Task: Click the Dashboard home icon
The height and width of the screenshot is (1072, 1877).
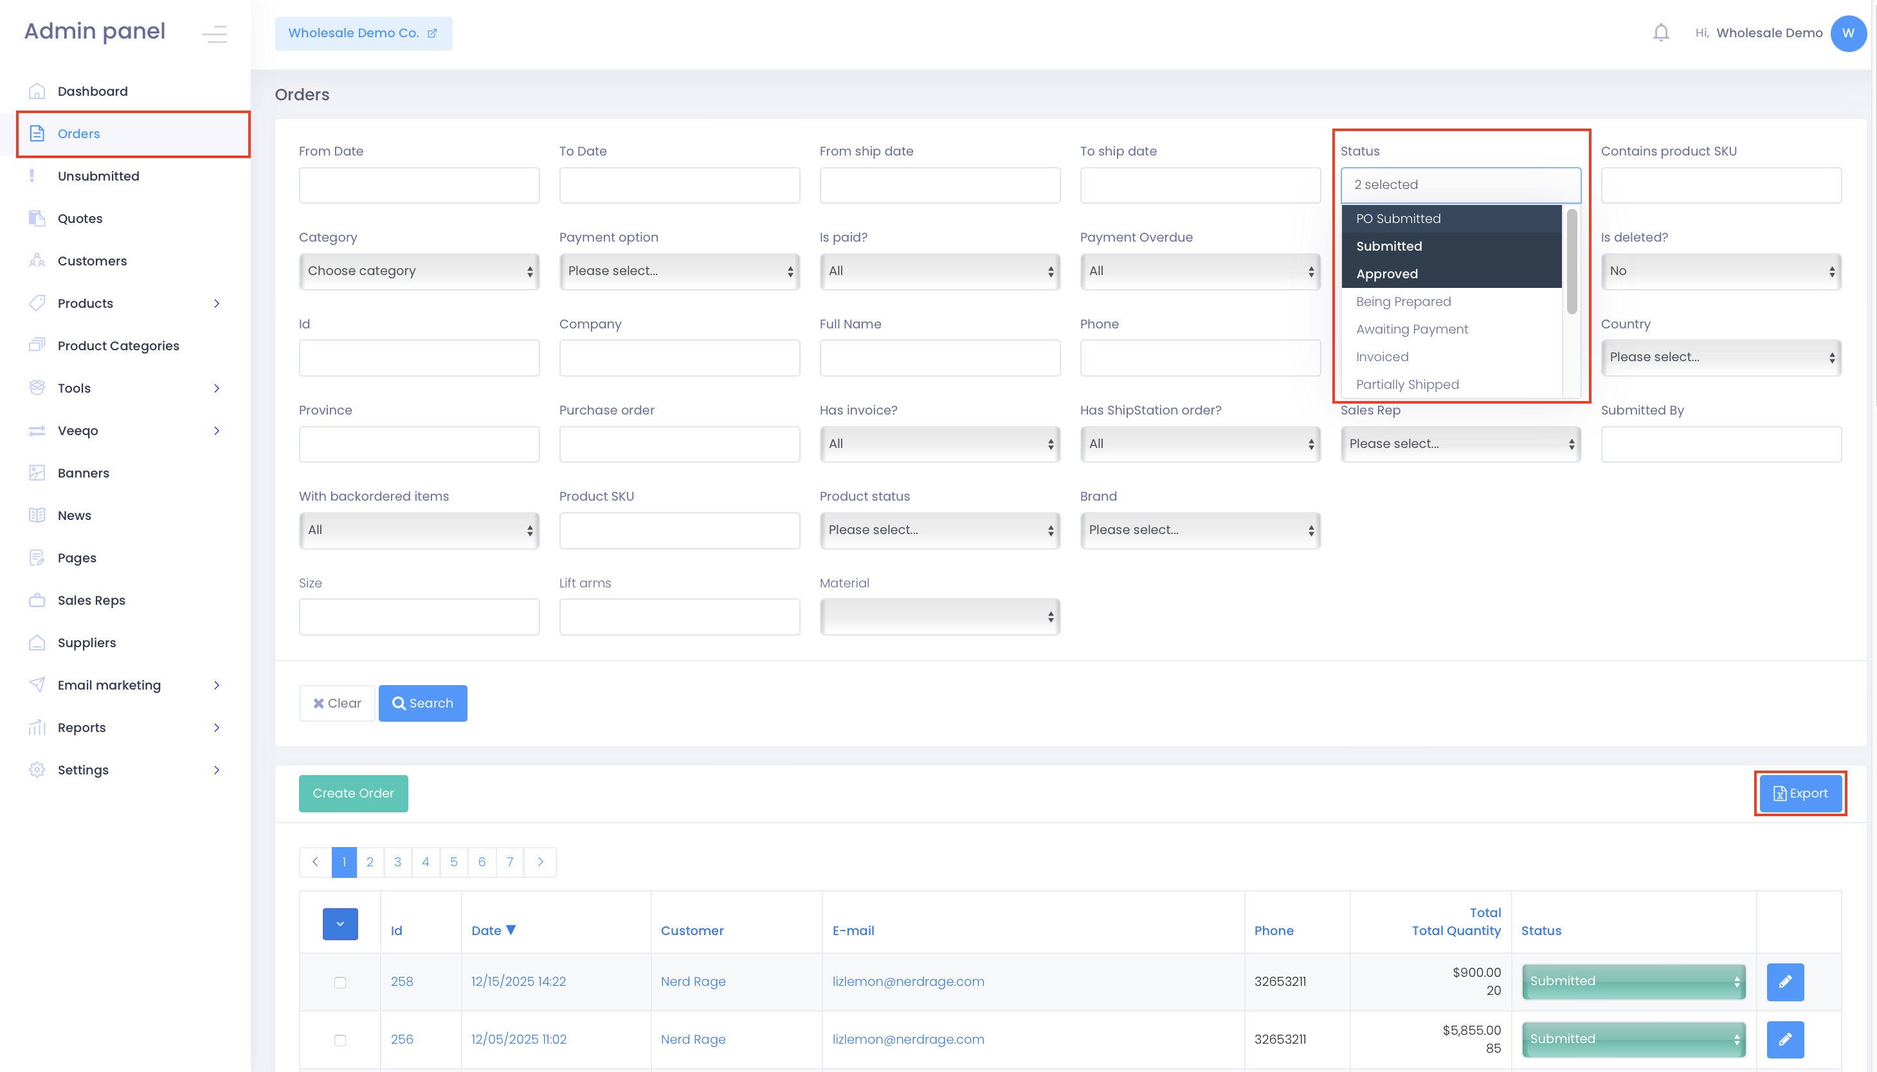Action: [x=37, y=91]
